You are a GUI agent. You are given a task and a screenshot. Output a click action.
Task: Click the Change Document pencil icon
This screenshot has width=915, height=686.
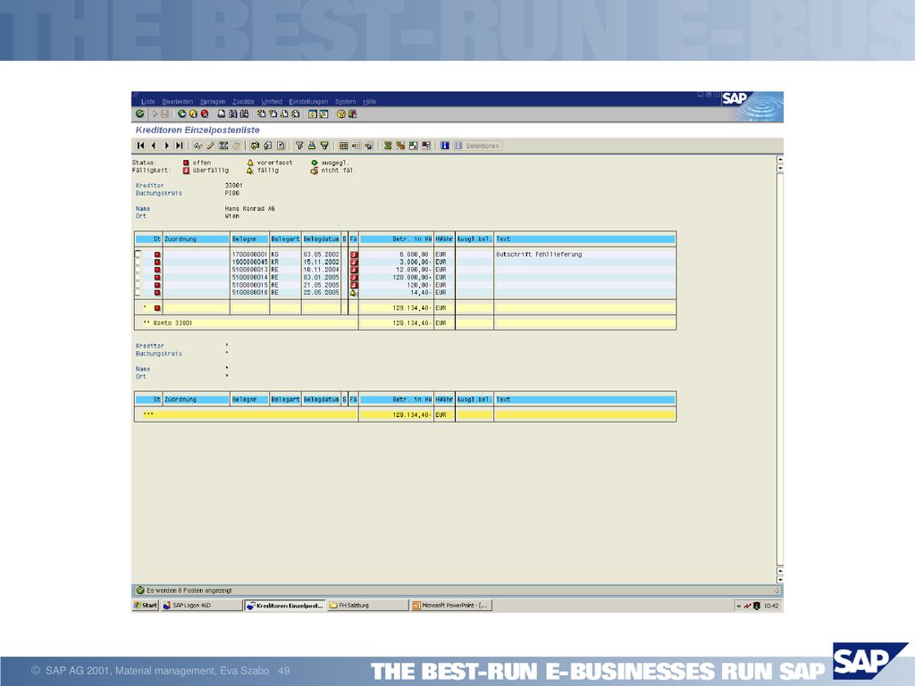tap(211, 146)
